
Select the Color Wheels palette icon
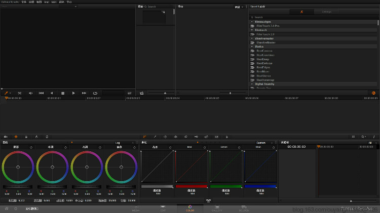pos(16,137)
